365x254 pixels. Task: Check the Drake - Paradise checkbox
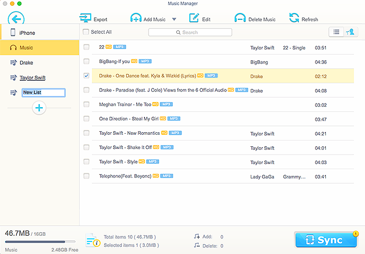pos(87,90)
